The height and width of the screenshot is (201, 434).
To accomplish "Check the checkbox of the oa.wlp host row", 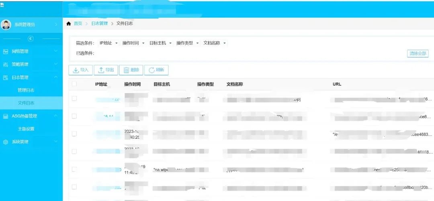I will [x=74, y=169].
